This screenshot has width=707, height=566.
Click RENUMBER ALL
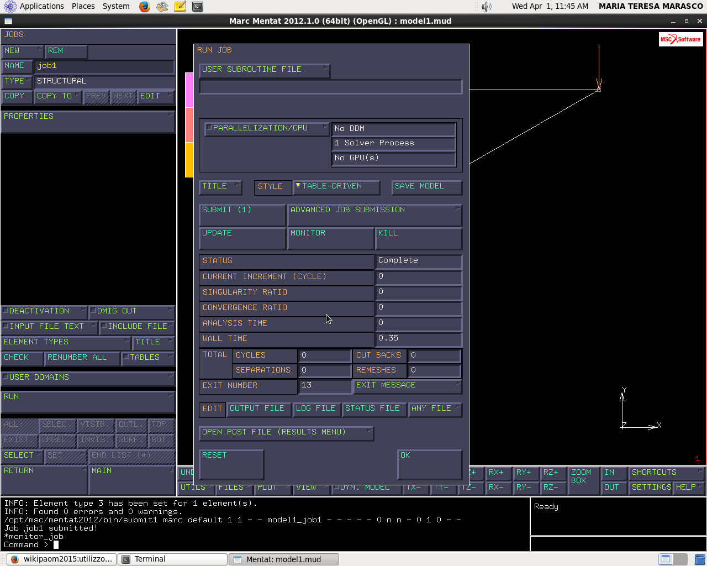pos(82,358)
